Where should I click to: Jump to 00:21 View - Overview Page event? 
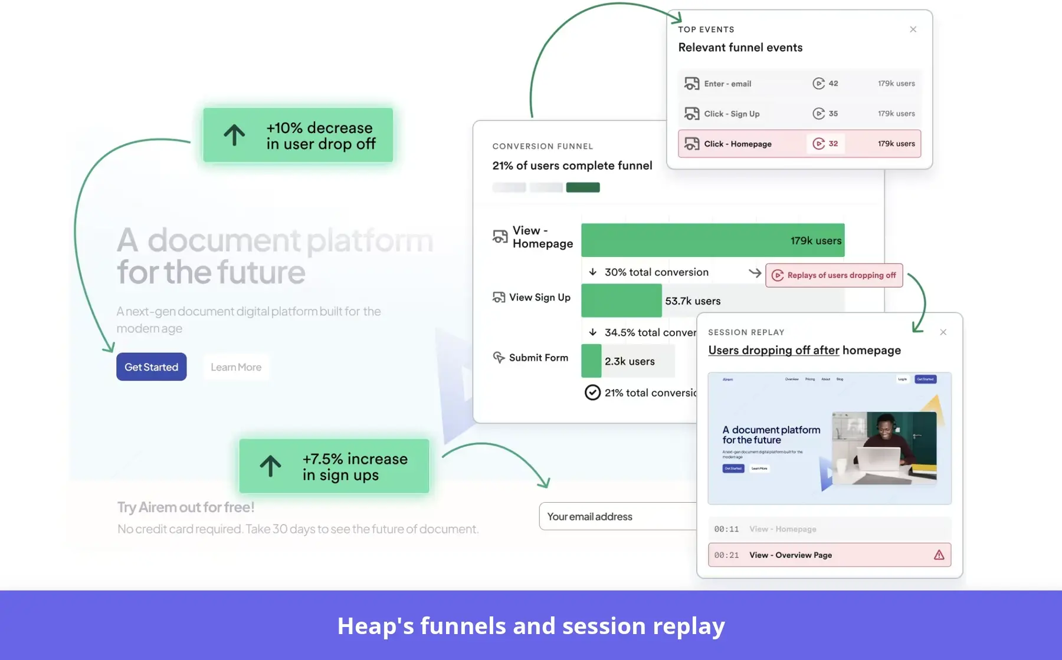830,555
